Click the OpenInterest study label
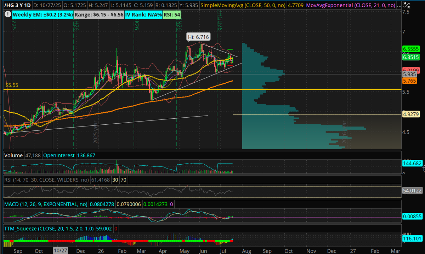425x254 pixels. click(59, 155)
